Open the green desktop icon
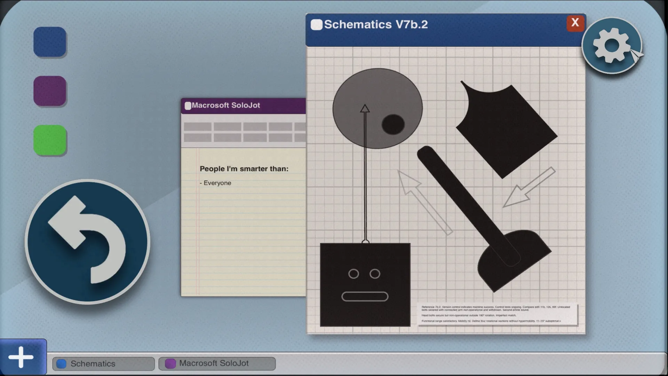This screenshot has width=668, height=376. click(50, 140)
